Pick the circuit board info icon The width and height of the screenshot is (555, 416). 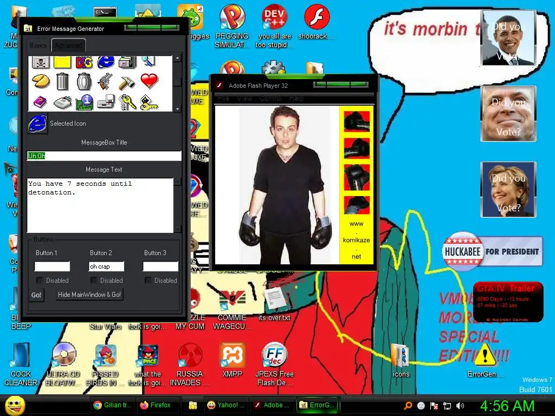click(x=84, y=102)
